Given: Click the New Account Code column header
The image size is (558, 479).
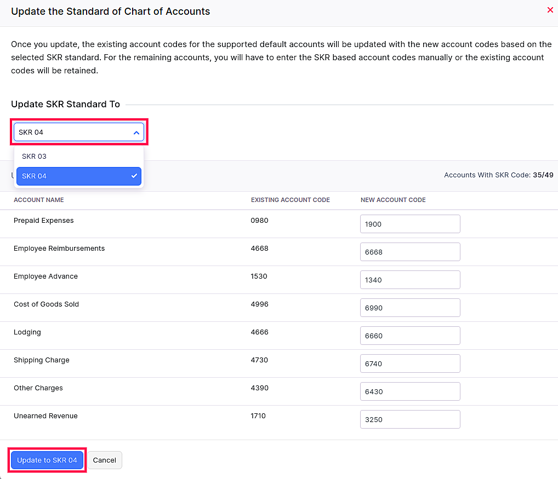Looking at the screenshot, I should (x=393, y=200).
